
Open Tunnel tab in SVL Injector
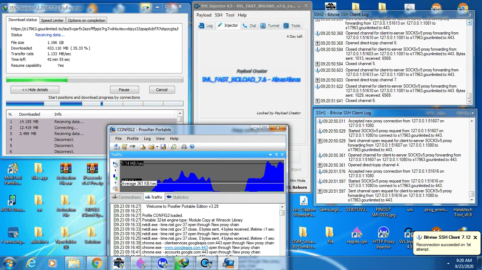click(x=270, y=26)
